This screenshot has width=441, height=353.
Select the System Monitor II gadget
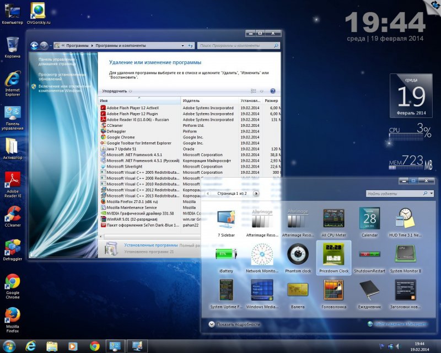(x=405, y=259)
